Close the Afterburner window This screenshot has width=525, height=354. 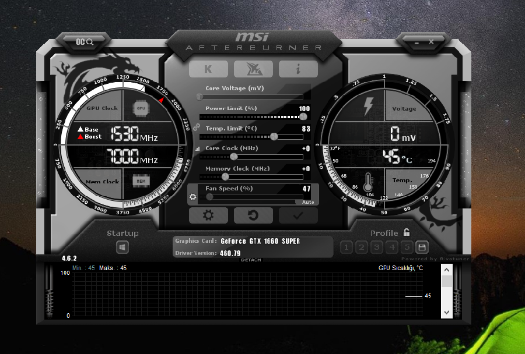tap(431, 42)
